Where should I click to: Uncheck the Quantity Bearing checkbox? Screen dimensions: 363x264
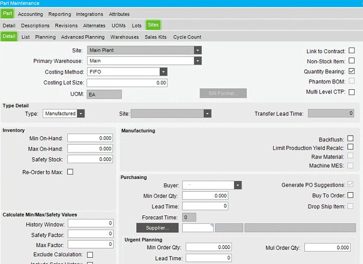point(351,71)
